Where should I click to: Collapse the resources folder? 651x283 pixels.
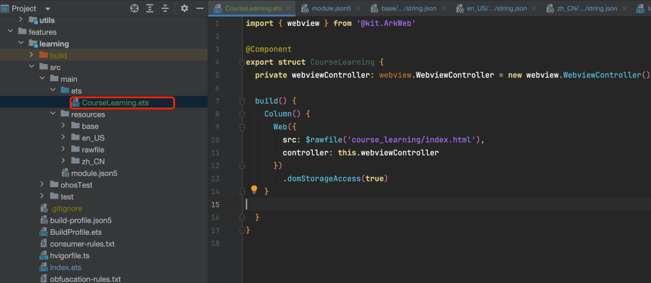[53, 114]
